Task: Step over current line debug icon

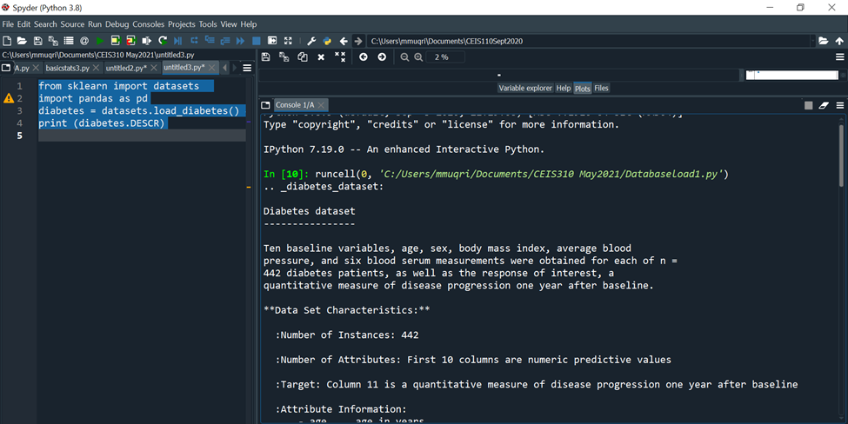Action: pyautogui.click(x=194, y=41)
